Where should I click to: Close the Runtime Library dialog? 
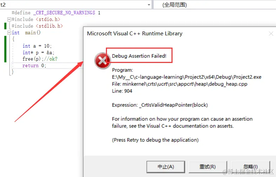click(271, 34)
